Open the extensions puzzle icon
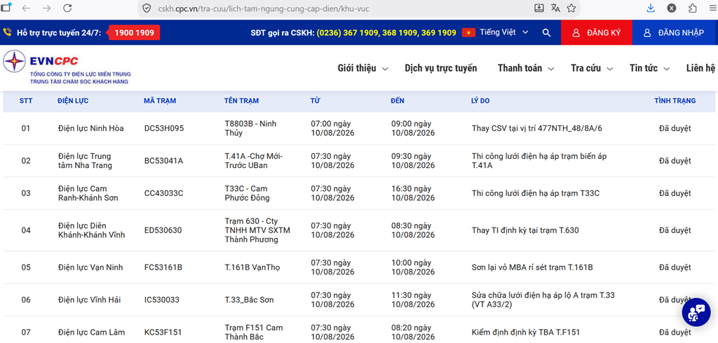The image size is (718, 343). [x=693, y=8]
